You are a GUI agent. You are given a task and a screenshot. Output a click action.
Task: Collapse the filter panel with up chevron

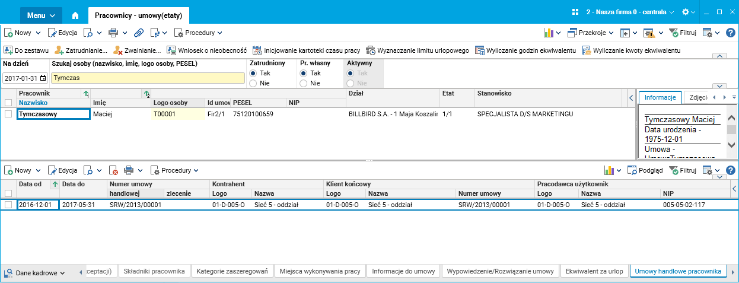719,56
